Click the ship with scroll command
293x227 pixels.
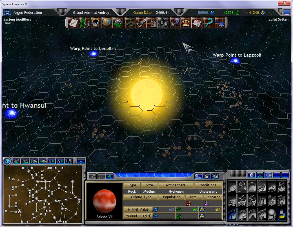pyautogui.click(x=242, y=214)
